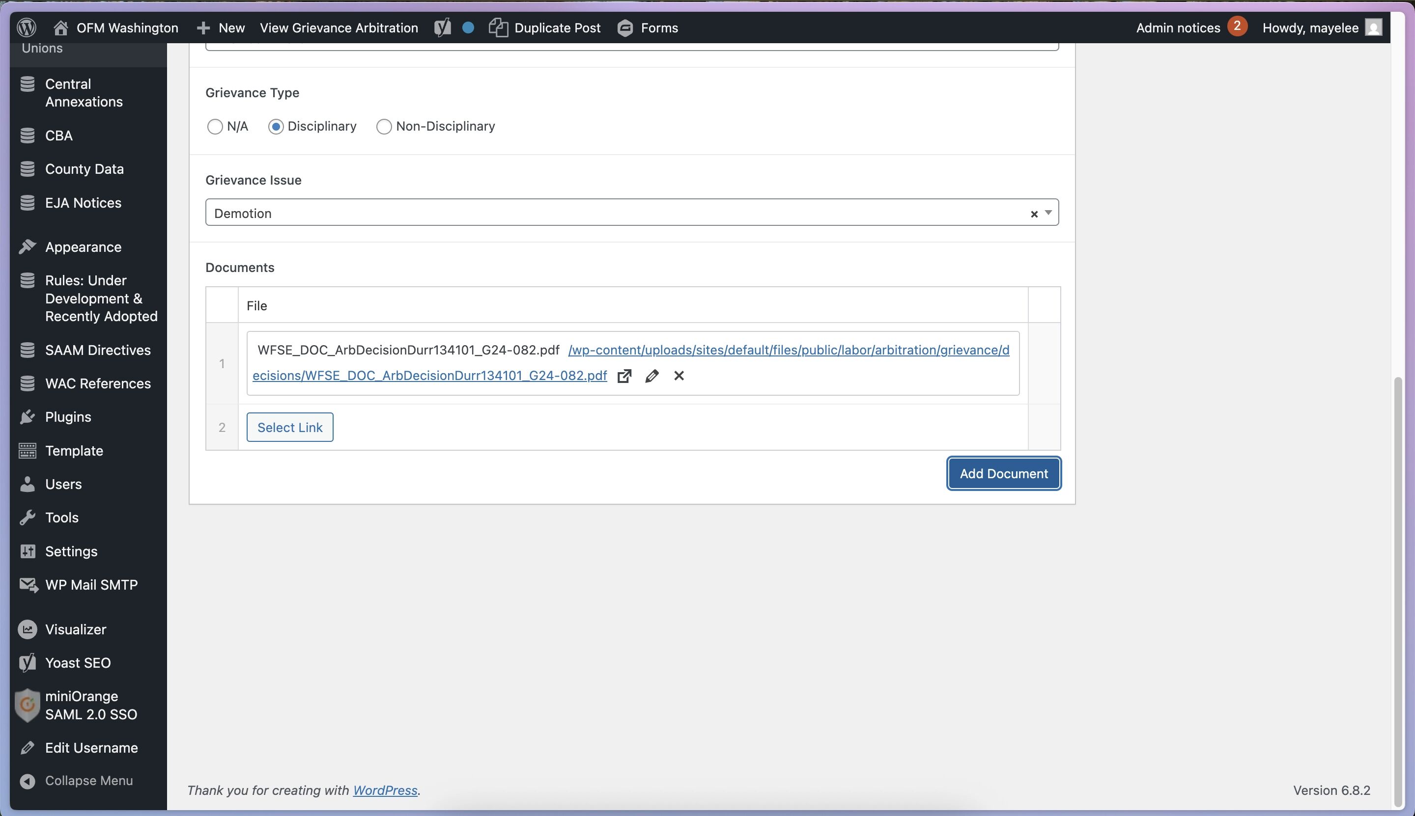This screenshot has height=816, width=1415.
Task: Clear the Demotion selection
Action: coord(1034,214)
